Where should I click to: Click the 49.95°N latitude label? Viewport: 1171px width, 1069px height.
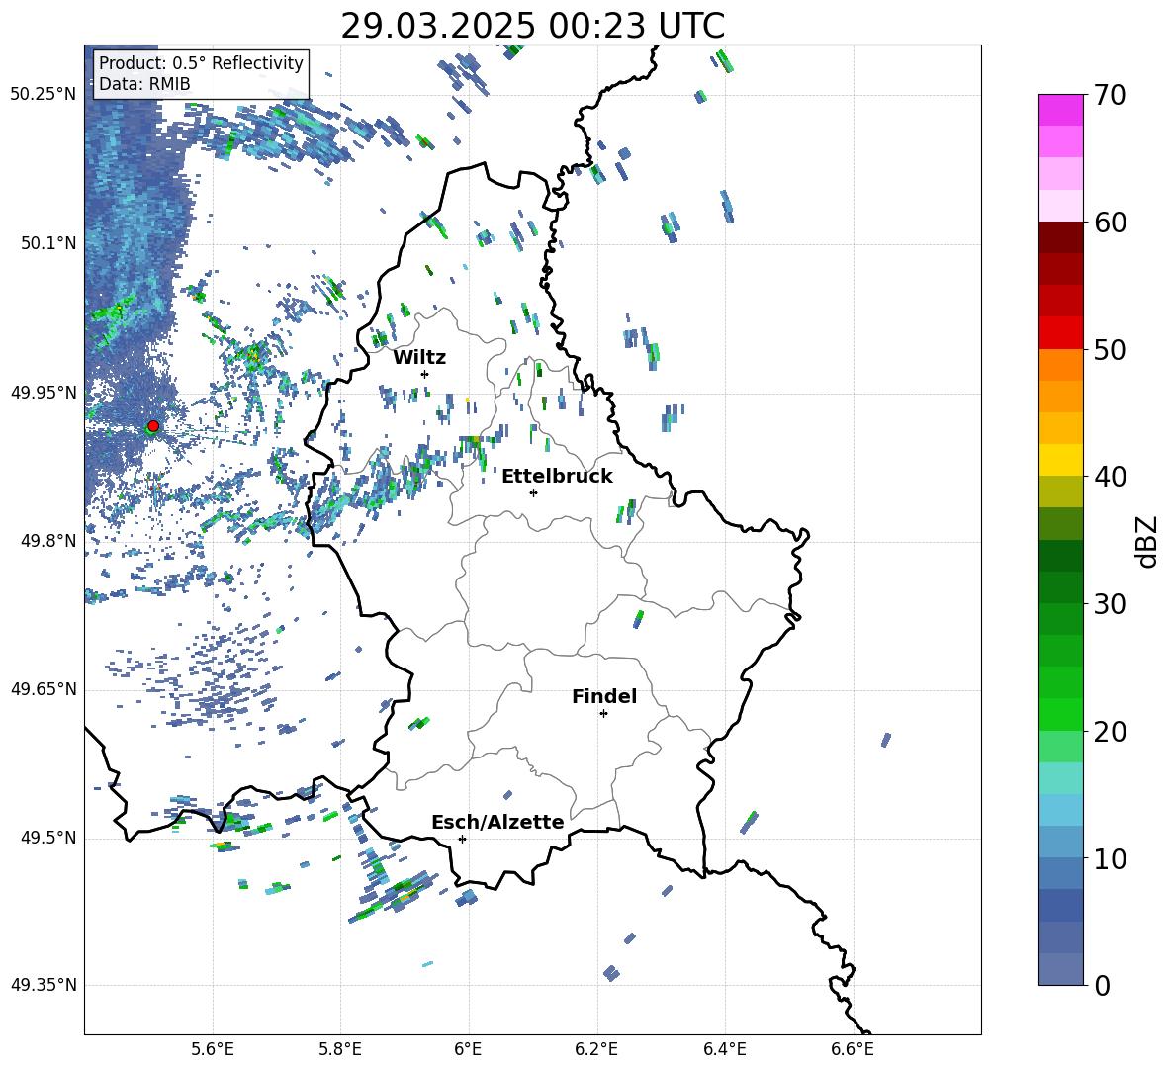click(x=44, y=393)
